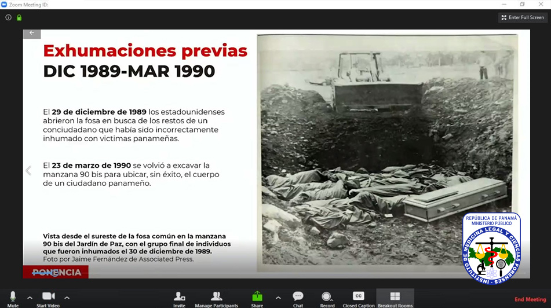The image size is (551, 308).
Task: Click the green encryption lock icon
Action: pyautogui.click(x=19, y=17)
